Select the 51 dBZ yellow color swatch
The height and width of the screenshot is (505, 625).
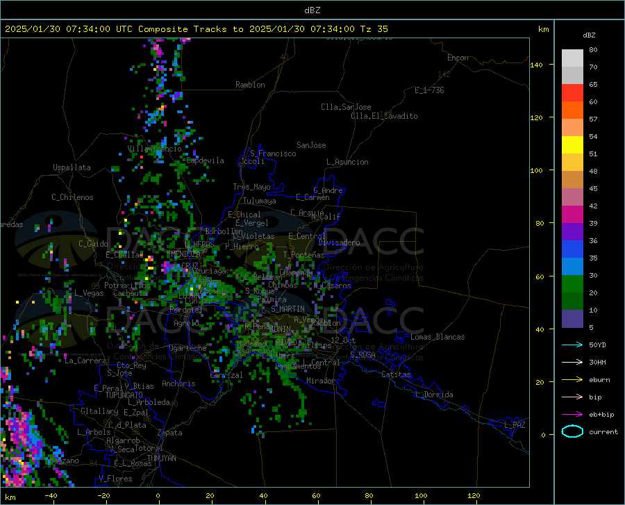point(572,145)
